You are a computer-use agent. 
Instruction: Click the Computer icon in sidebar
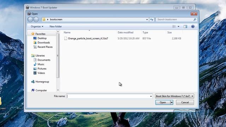pos(33,90)
